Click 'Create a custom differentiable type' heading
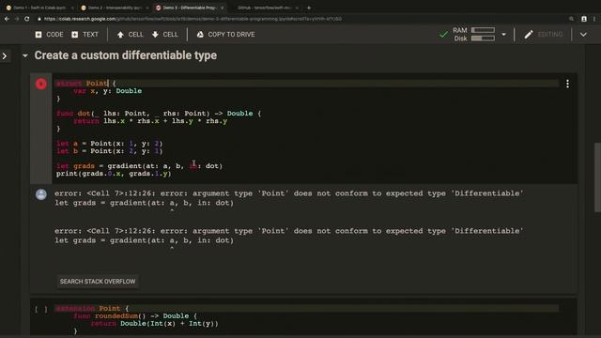 pos(125,55)
